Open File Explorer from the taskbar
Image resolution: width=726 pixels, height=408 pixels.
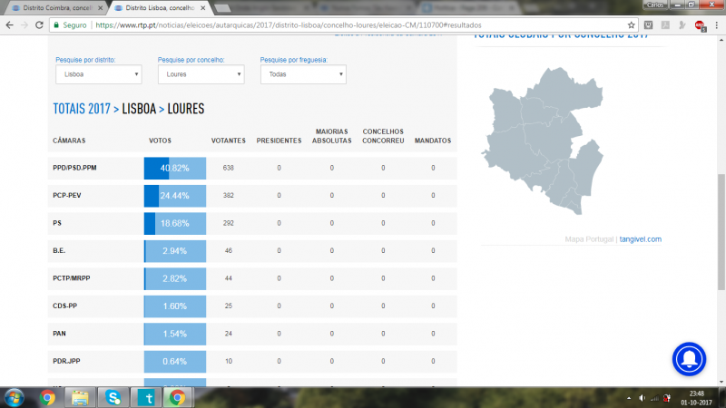80,398
